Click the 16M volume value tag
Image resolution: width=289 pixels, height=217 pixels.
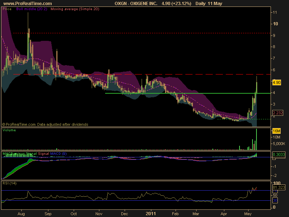(x=276, y=131)
